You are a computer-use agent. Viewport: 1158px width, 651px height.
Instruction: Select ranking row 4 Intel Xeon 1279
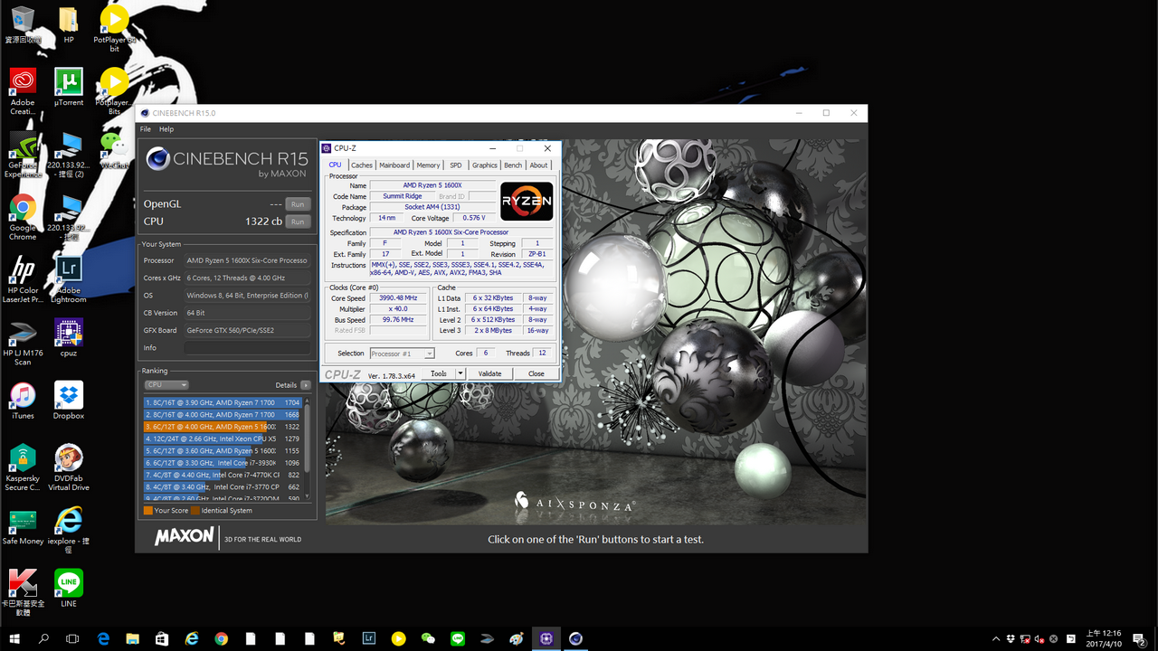tap(223, 439)
